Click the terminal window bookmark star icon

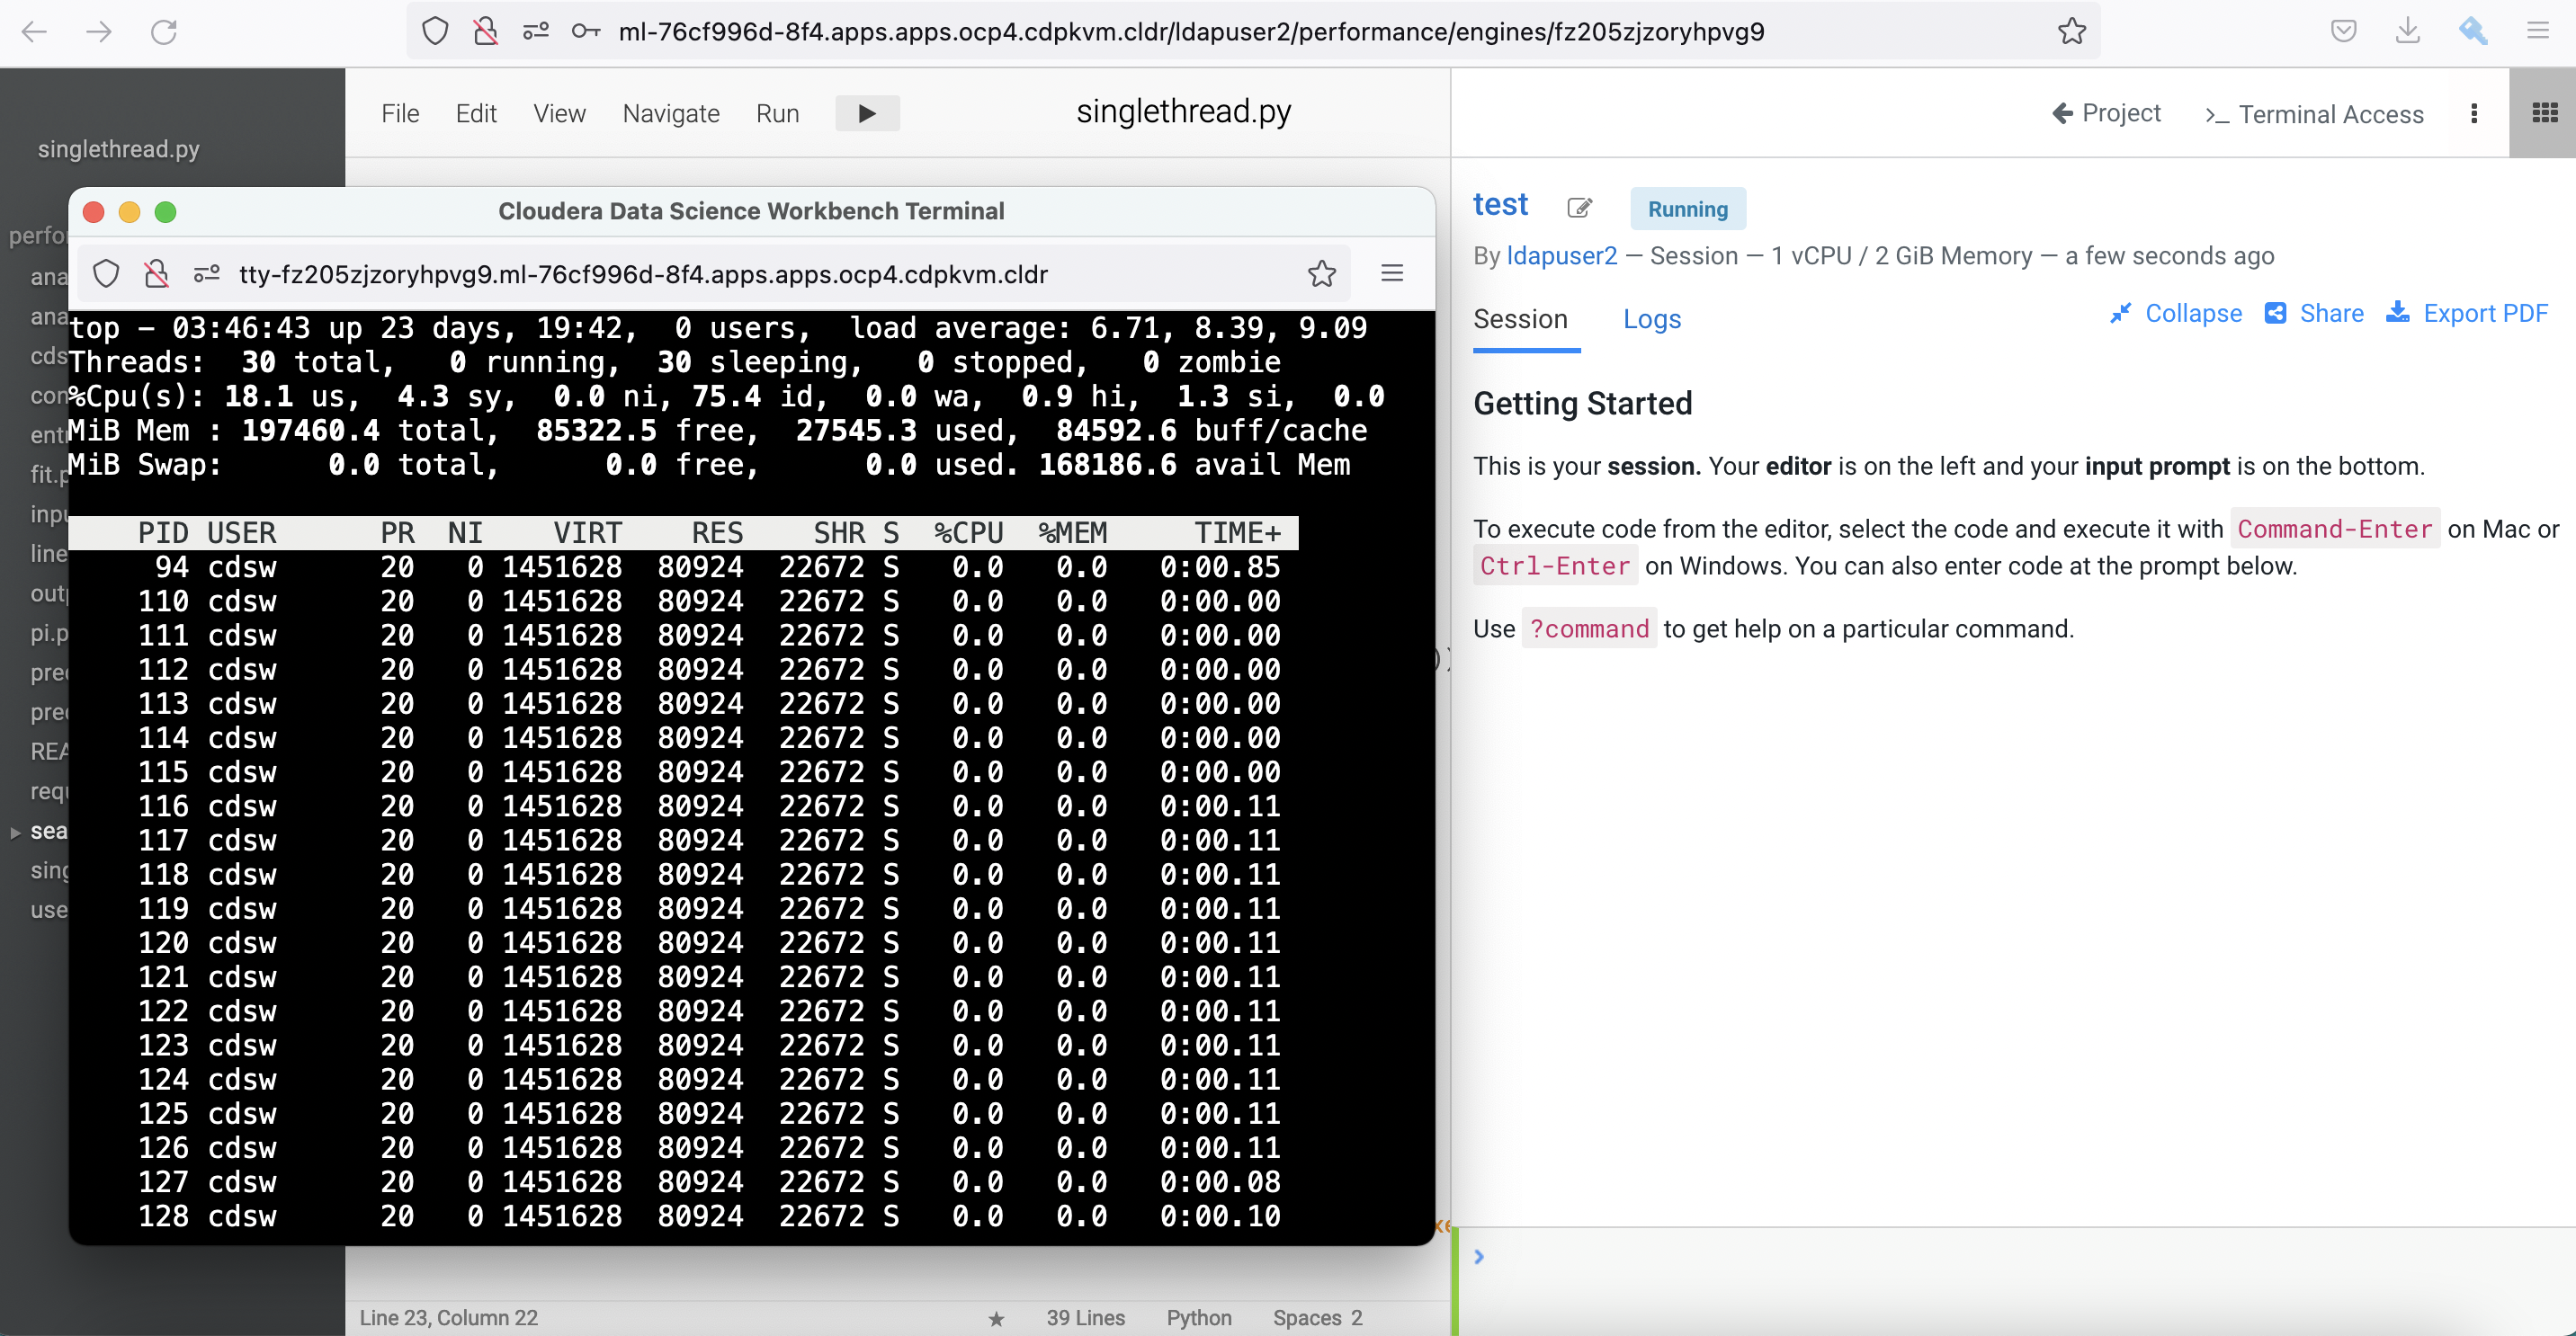point(1321,272)
